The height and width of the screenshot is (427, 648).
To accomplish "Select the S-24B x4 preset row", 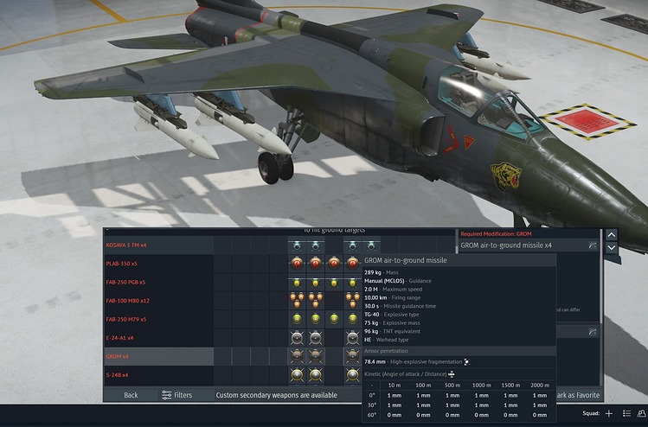I will point(158,375).
